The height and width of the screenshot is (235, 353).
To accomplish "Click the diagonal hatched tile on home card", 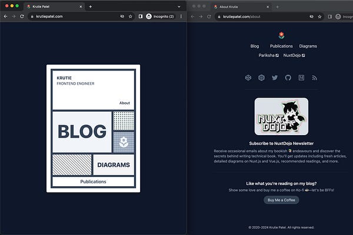I will 72,165.
